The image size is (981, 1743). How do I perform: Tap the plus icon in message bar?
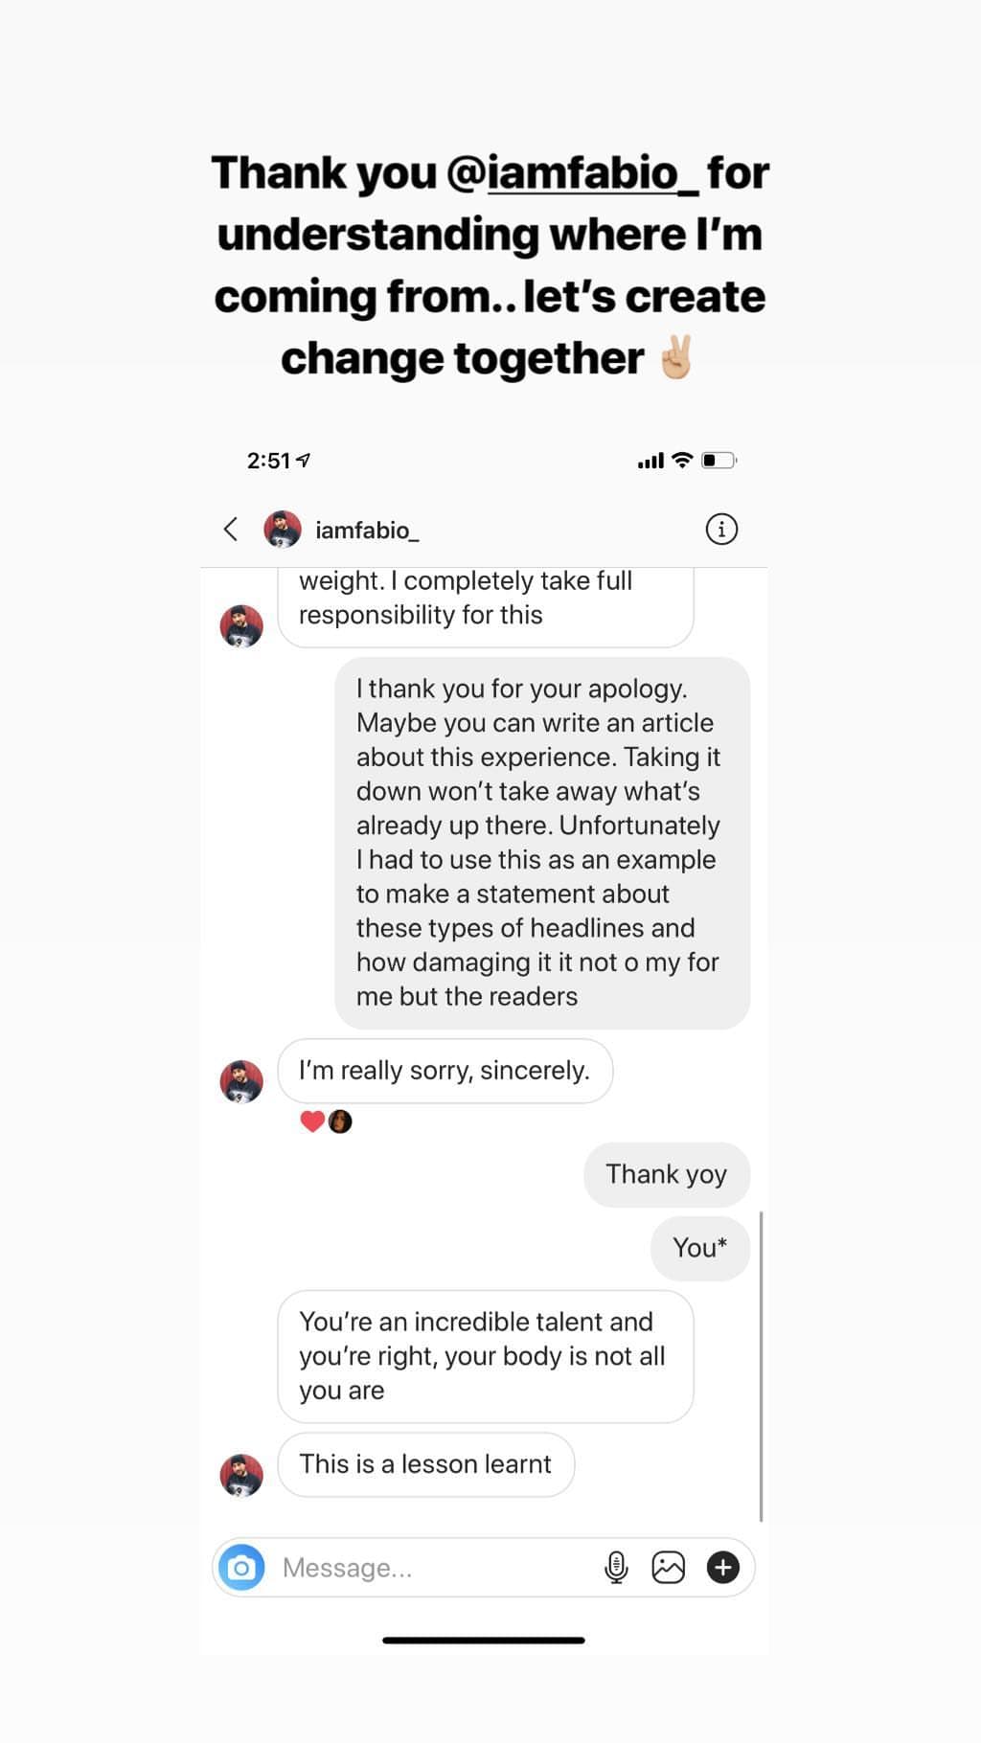(x=722, y=1568)
